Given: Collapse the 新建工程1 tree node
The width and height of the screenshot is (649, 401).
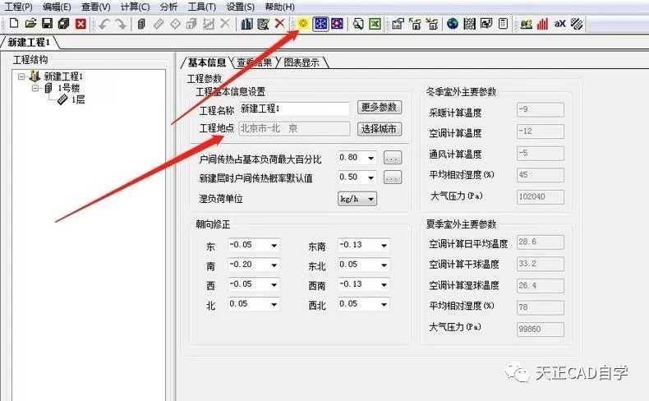Looking at the screenshot, I should tap(21, 76).
